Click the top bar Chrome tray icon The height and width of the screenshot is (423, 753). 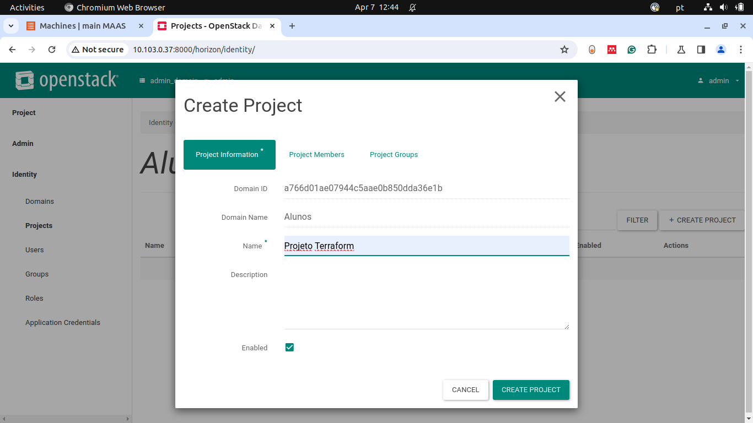[655, 7]
